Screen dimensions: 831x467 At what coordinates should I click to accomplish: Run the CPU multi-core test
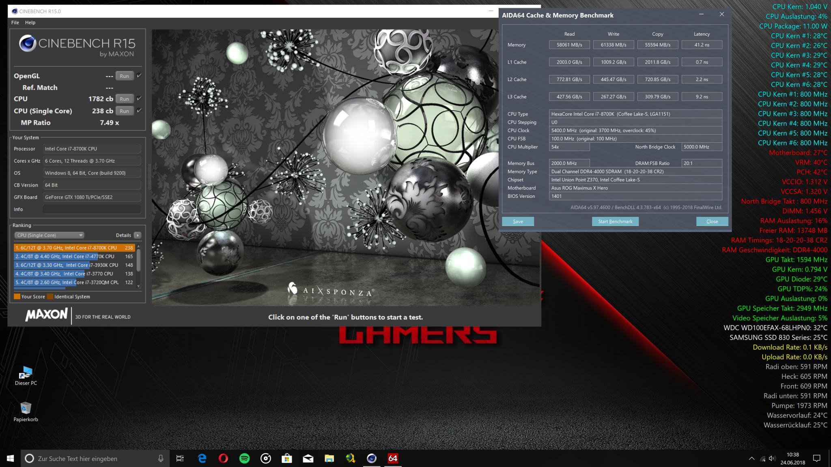(125, 99)
